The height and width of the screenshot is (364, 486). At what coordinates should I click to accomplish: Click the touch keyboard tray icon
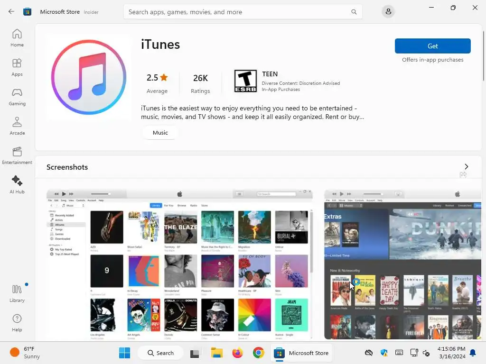(399, 353)
